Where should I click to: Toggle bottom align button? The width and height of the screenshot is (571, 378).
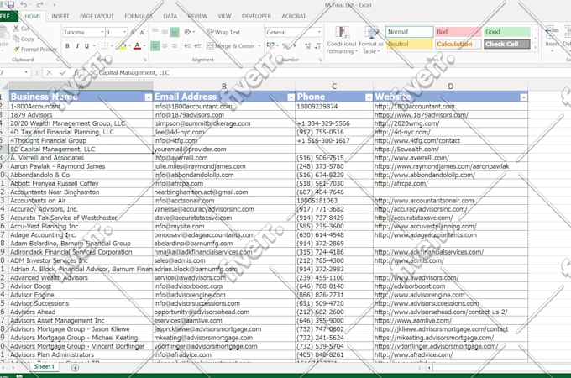pyautogui.click(x=175, y=32)
